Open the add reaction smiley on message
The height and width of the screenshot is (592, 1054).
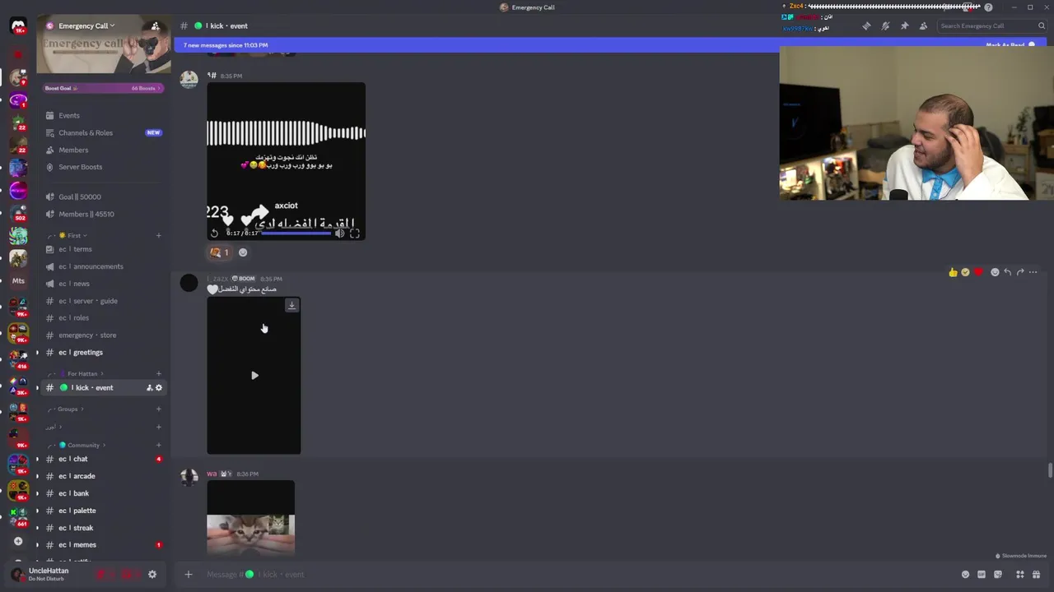pyautogui.click(x=995, y=272)
